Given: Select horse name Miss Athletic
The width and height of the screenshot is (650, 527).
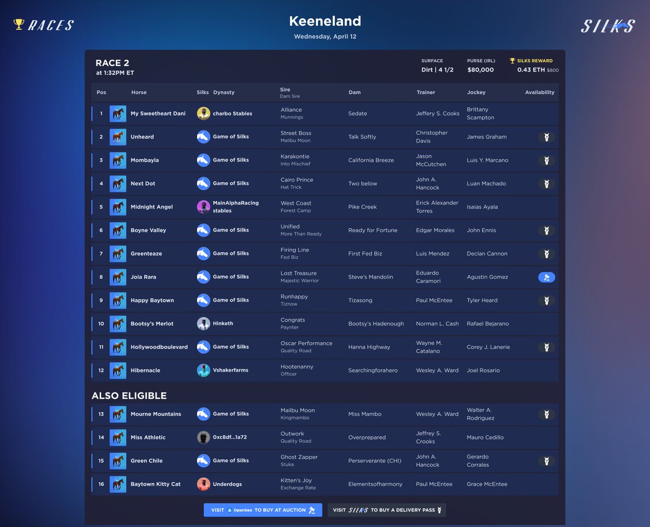Looking at the screenshot, I should [148, 437].
